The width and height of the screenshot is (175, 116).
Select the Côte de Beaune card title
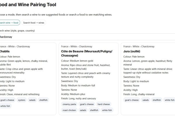(x=87, y=53)
